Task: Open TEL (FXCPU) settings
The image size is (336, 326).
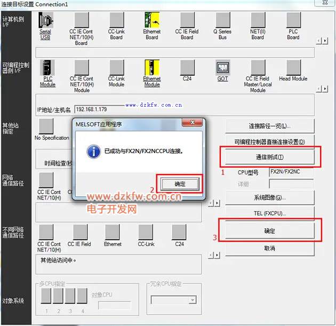Action: point(269,213)
